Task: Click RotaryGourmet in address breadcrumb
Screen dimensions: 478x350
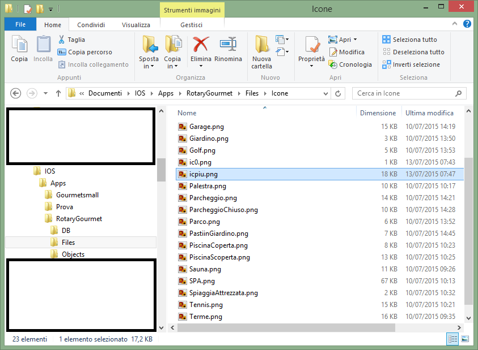Action: coord(209,93)
